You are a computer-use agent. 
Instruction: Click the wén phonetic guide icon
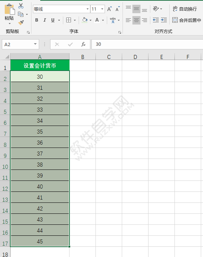point(113,20)
